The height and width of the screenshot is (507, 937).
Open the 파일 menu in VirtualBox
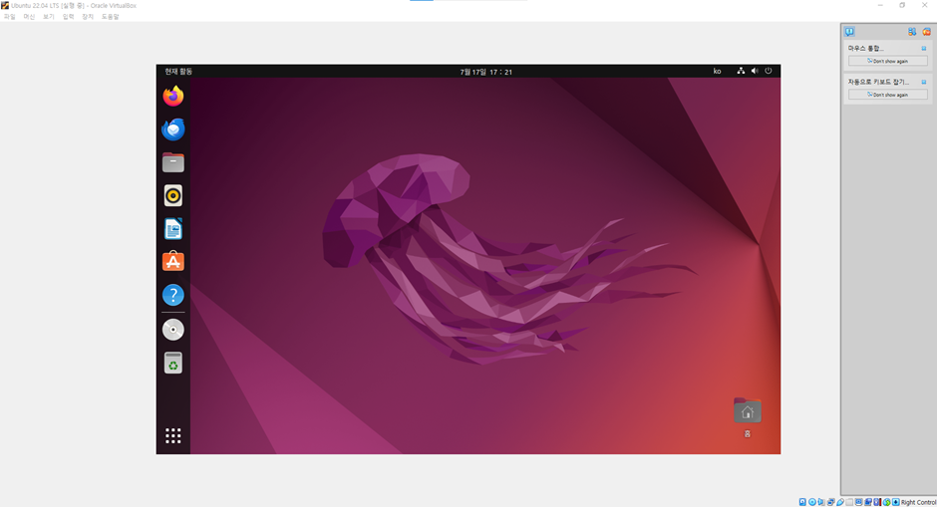coord(10,17)
